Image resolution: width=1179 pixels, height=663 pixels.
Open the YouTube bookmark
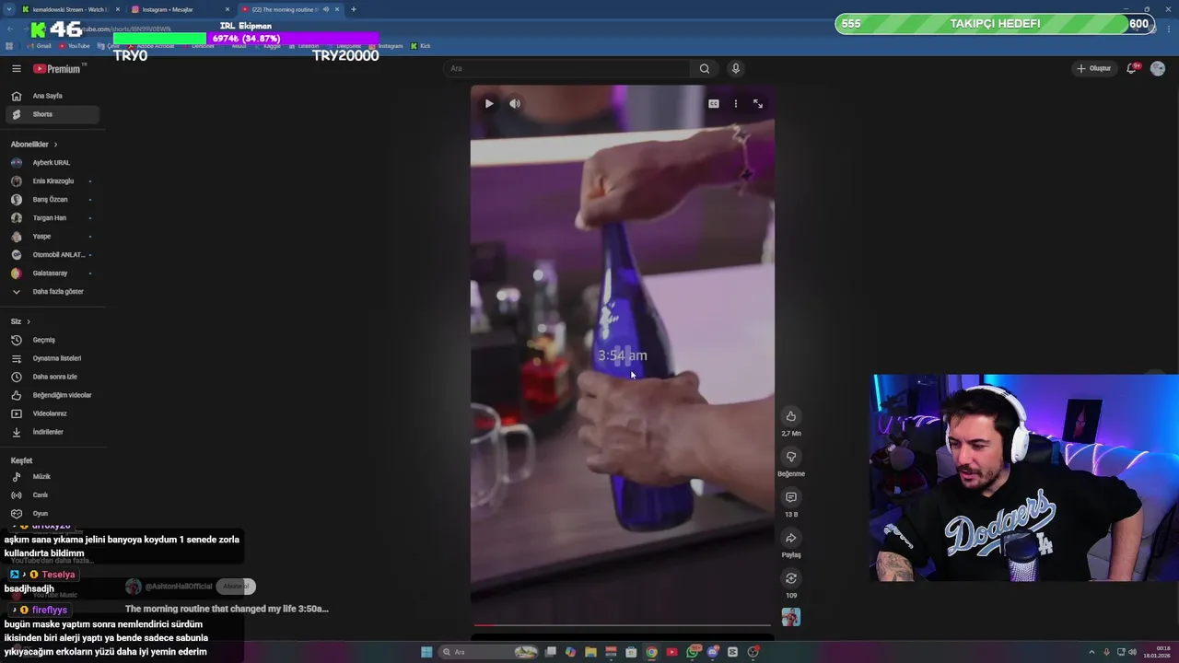pos(74,46)
